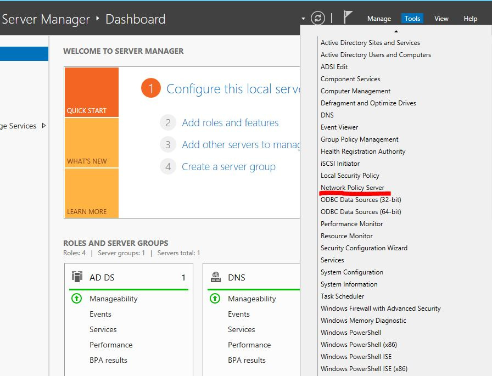Open Resource Monitor
Screen dimensions: 492x376
(346, 236)
